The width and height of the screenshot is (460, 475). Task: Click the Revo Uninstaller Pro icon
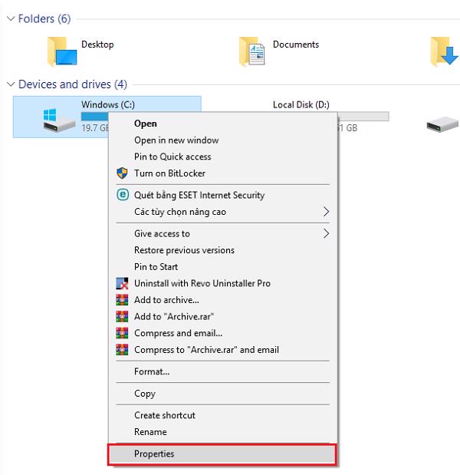(121, 284)
